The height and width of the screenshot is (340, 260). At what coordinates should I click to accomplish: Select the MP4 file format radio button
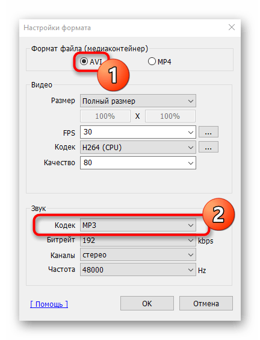coord(152,61)
